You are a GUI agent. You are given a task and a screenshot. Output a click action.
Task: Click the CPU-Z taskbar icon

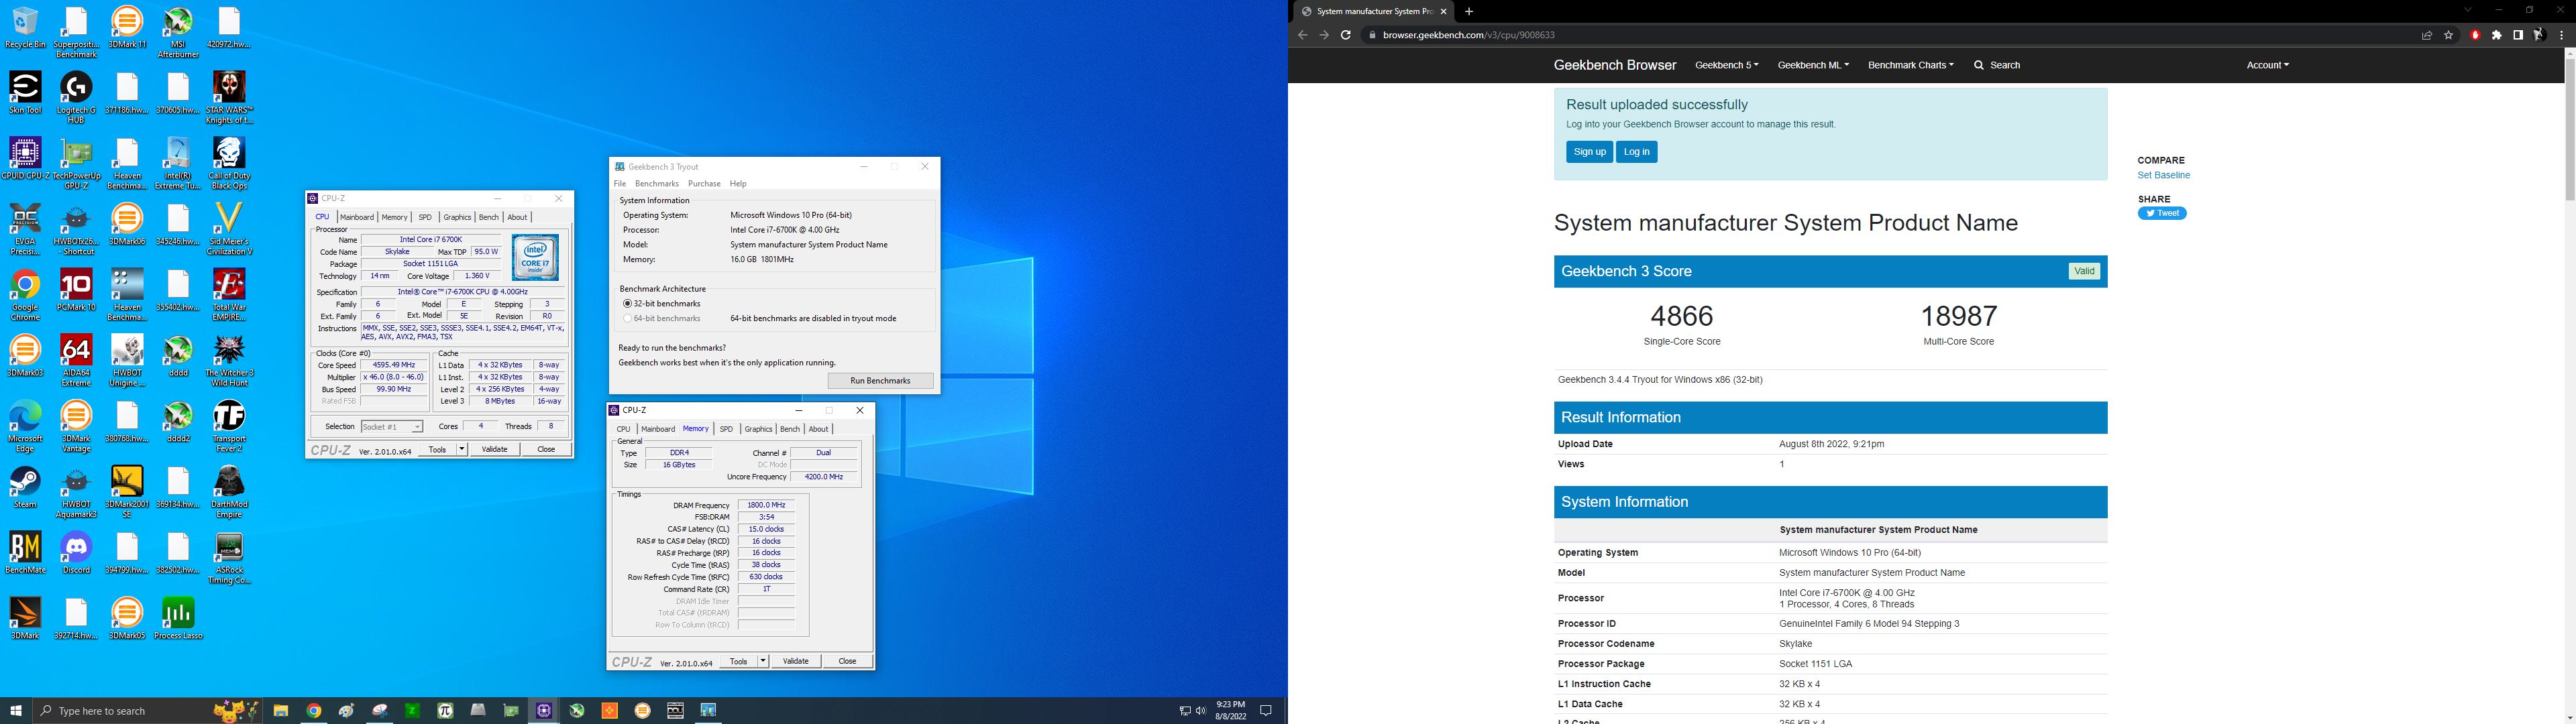pyautogui.click(x=544, y=711)
